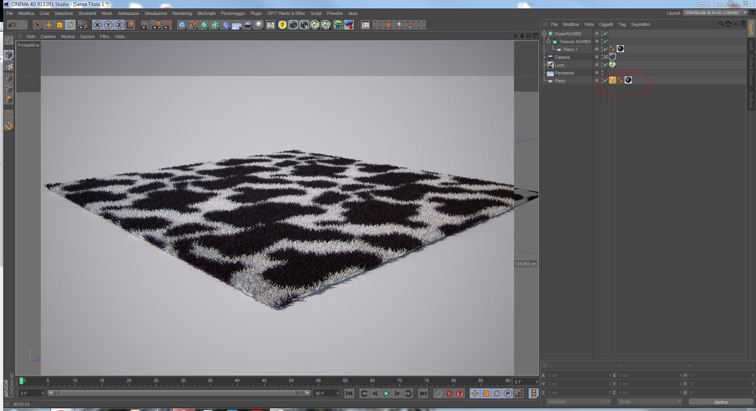Select the Move tool in the toolbar

click(49, 25)
